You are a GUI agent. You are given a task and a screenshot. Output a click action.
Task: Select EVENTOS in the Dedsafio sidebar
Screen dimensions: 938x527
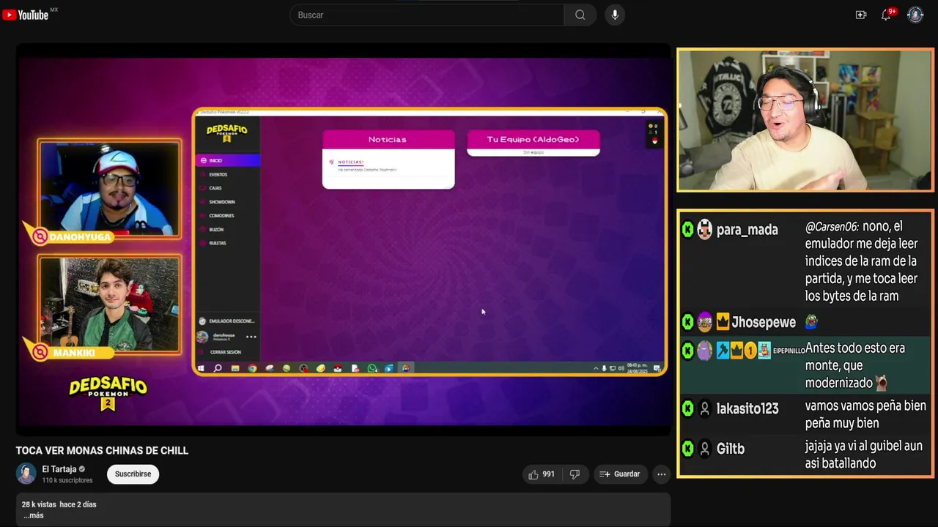click(x=227, y=174)
